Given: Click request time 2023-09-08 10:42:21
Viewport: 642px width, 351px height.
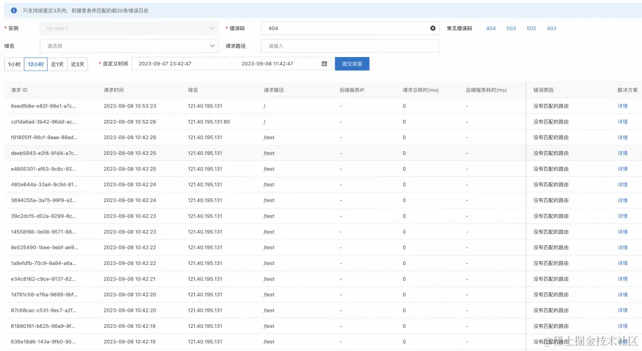Looking at the screenshot, I should (130, 279).
